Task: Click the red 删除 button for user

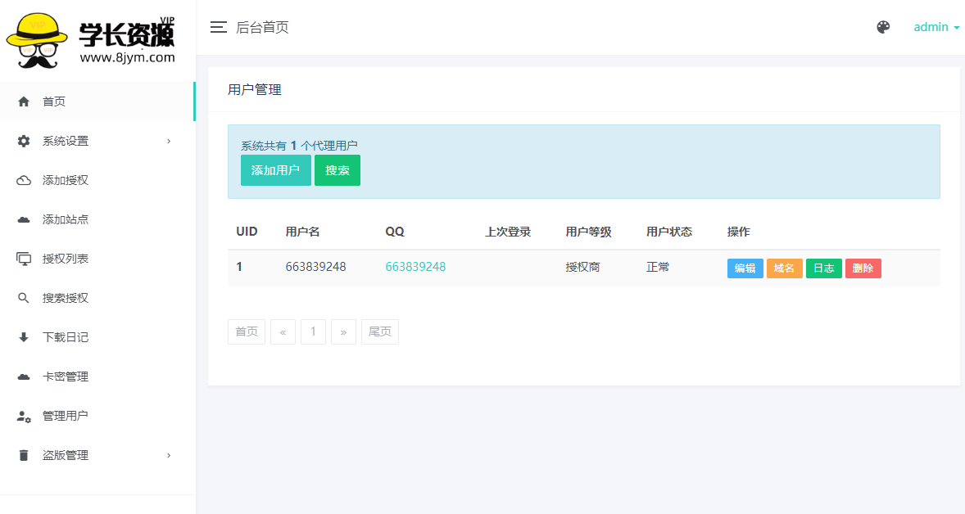Action: coord(863,268)
